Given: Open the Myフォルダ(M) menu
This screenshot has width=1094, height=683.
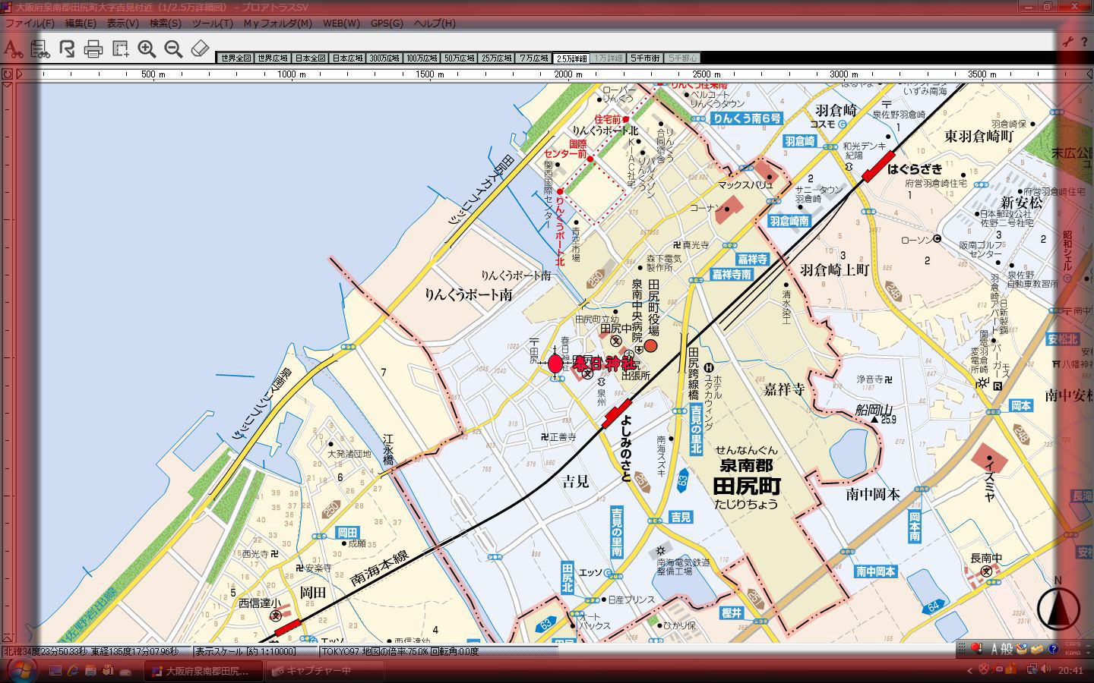Looking at the screenshot, I should coord(277,24).
